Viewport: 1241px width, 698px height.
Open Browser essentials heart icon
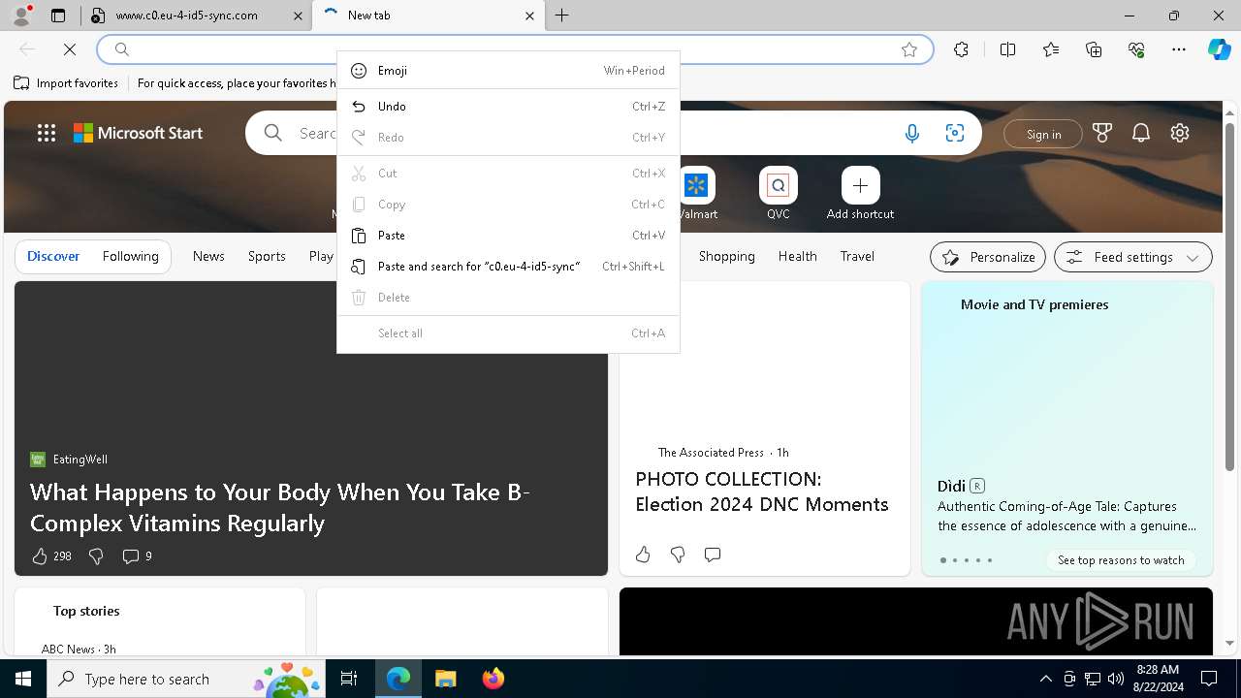[x=1136, y=49]
